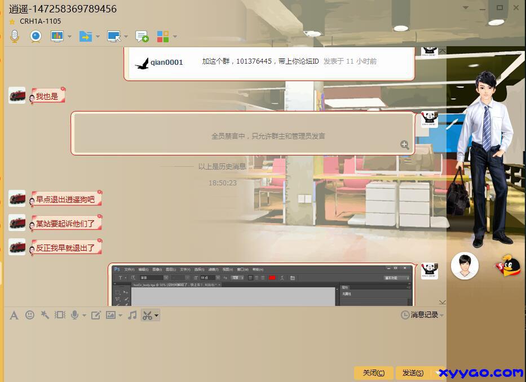Open the font formatting 'A' tool
The width and height of the screenshot is (526, 382).
click(14, 315)
